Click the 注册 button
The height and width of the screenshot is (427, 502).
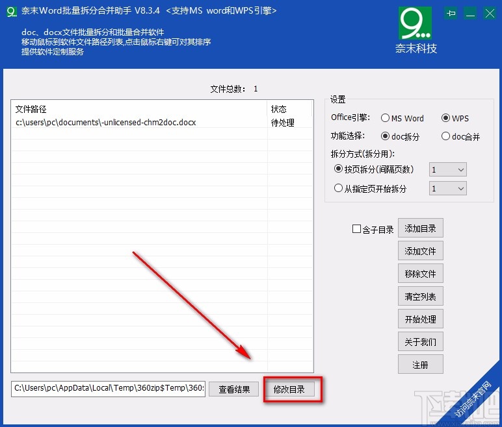pos(420,364)
